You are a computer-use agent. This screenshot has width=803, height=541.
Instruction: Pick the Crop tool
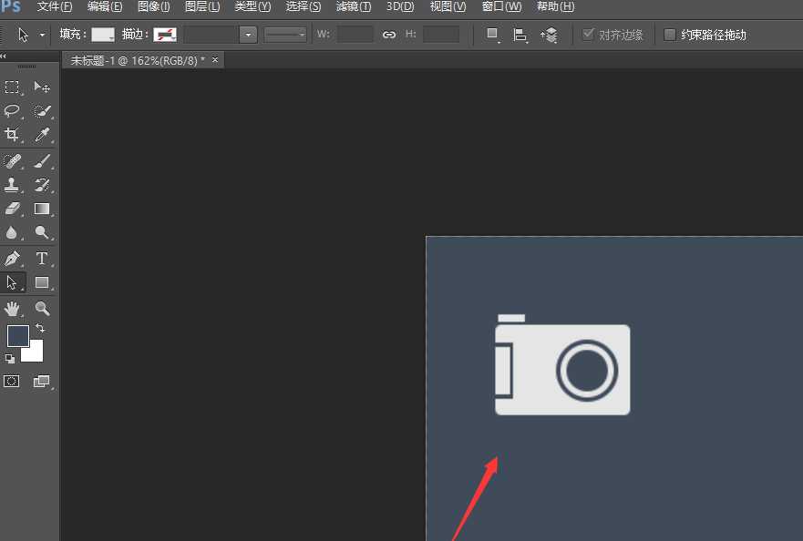[x=13, y=135]
